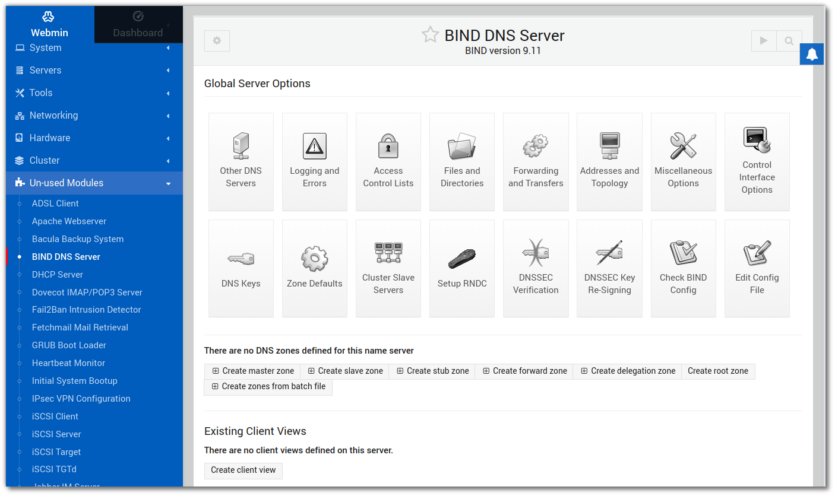Open Addresses and Topology settings

click(609, 161)
